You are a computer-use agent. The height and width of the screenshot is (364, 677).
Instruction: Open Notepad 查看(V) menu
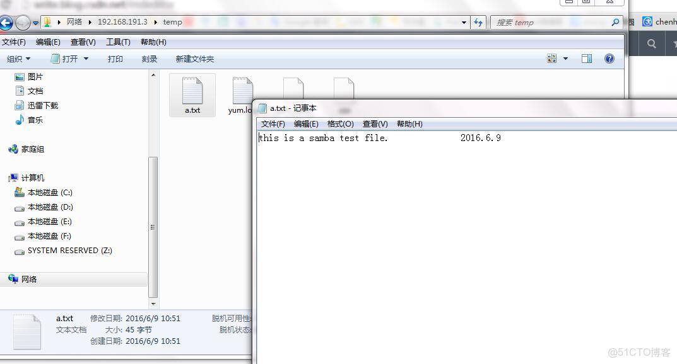point(375,124)
